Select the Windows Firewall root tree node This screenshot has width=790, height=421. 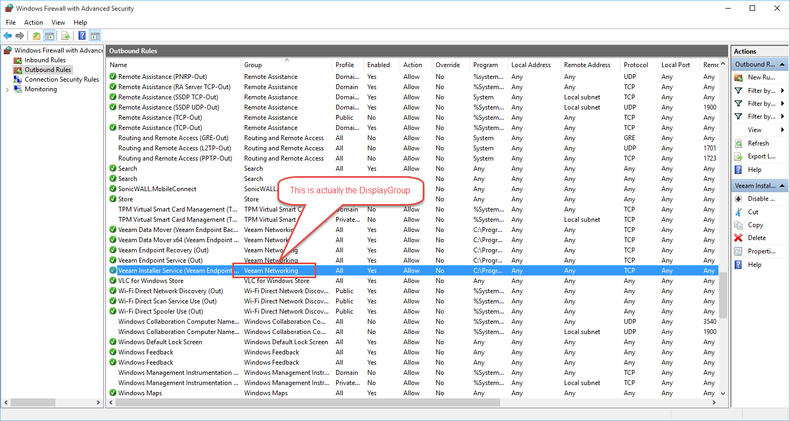point(59,50)
